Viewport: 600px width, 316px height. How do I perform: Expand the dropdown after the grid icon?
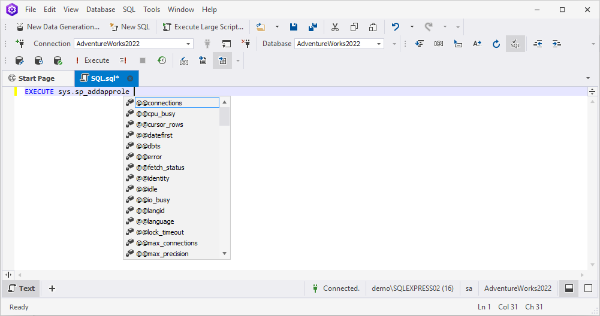237,60
